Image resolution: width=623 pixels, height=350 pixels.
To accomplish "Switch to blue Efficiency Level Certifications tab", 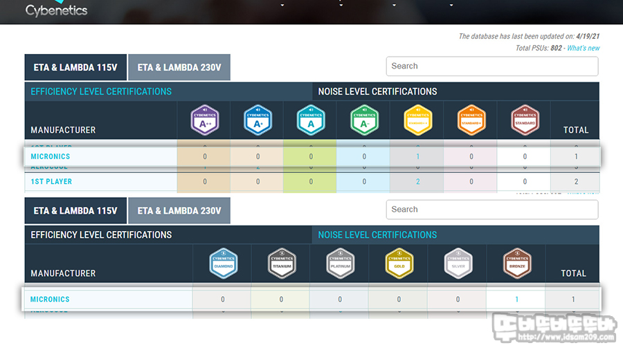I will point(101,92).
